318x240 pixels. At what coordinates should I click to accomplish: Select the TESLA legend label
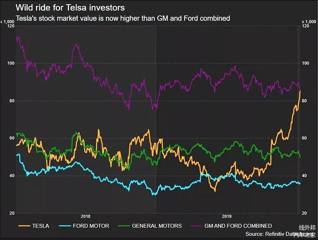[x=41, y=226]
